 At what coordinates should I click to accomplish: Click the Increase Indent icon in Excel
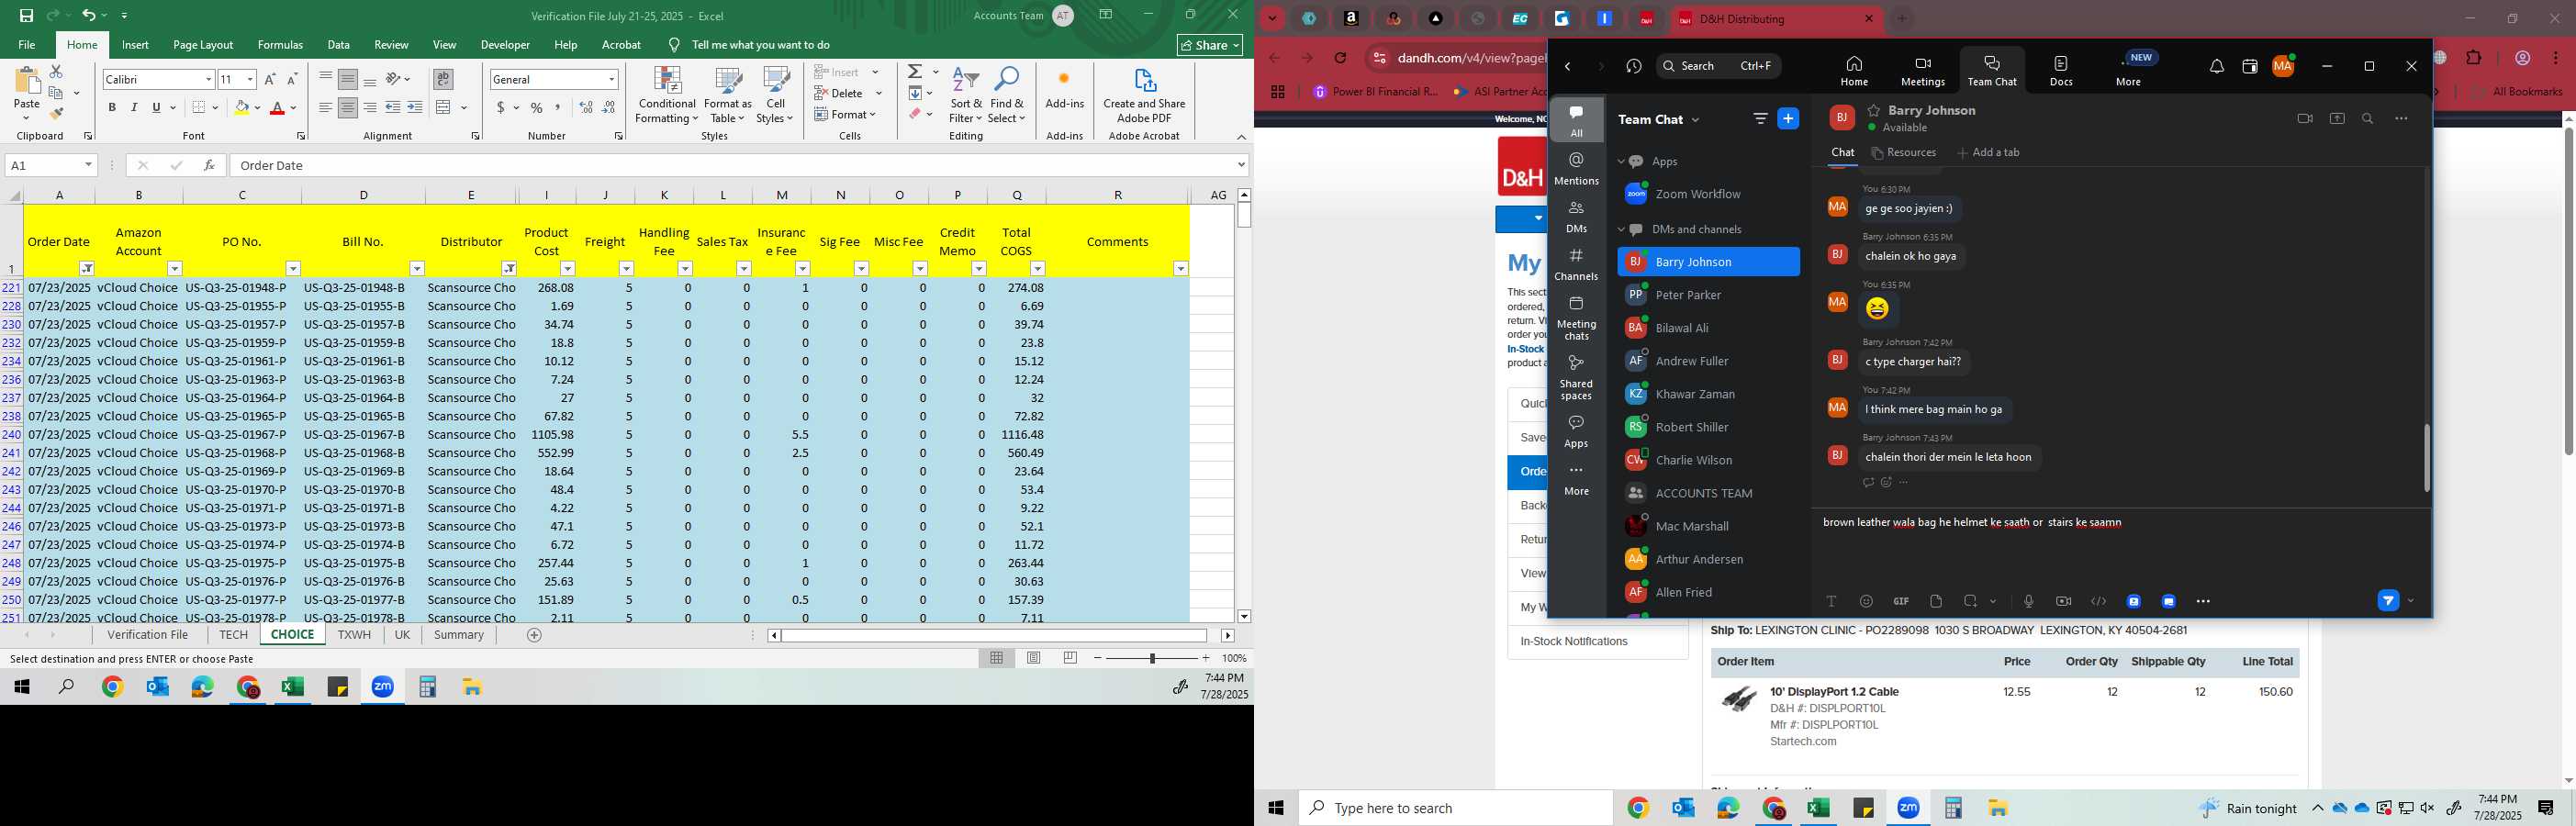[415, 107]
